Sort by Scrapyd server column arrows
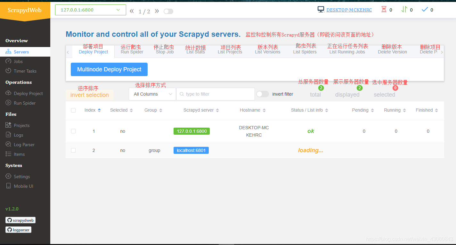This screenshot has height=245, width=456. (x=217, y=110)
